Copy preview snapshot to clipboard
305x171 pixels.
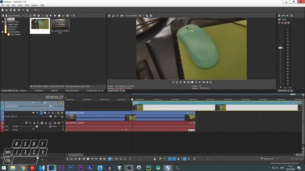coord(147,16)
